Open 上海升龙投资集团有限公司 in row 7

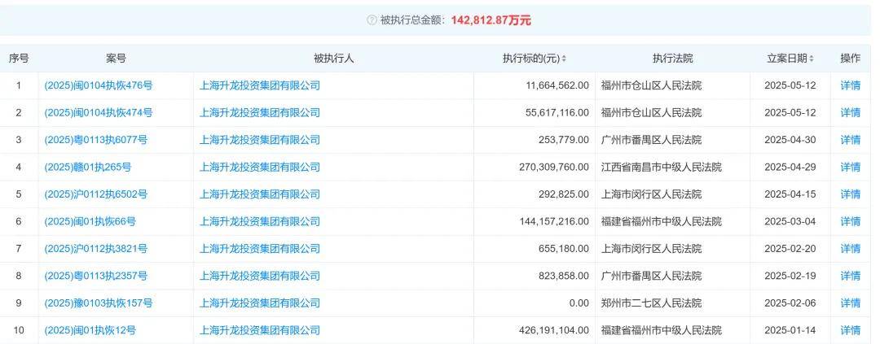[x=260, y=249]
